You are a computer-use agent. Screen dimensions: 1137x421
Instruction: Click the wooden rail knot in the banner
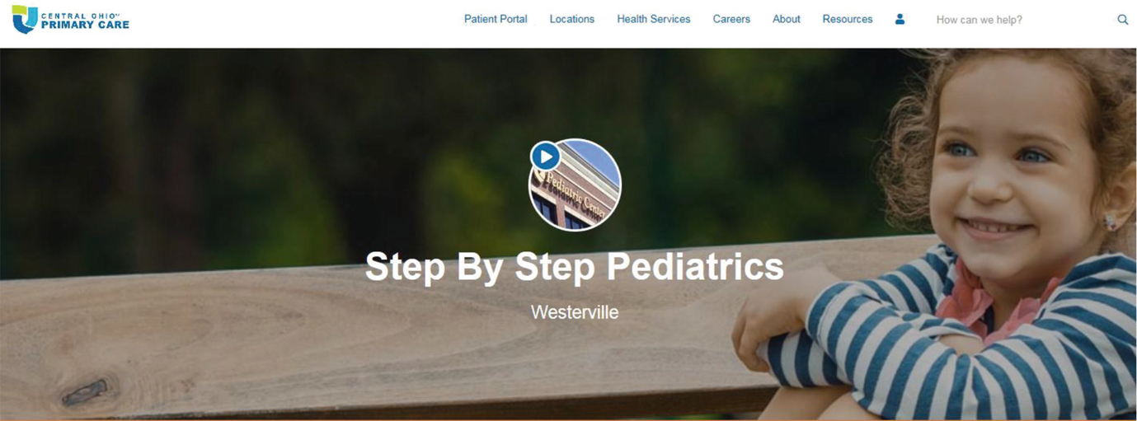coord(85,391)
